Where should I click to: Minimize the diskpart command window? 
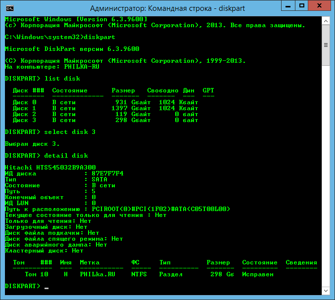(x=288, y=6)
